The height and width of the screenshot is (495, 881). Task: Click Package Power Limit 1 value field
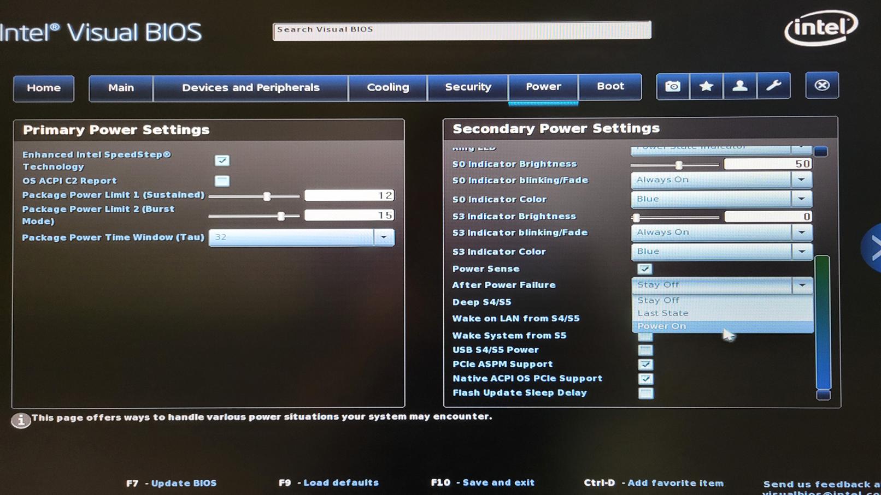coord(349,195)
